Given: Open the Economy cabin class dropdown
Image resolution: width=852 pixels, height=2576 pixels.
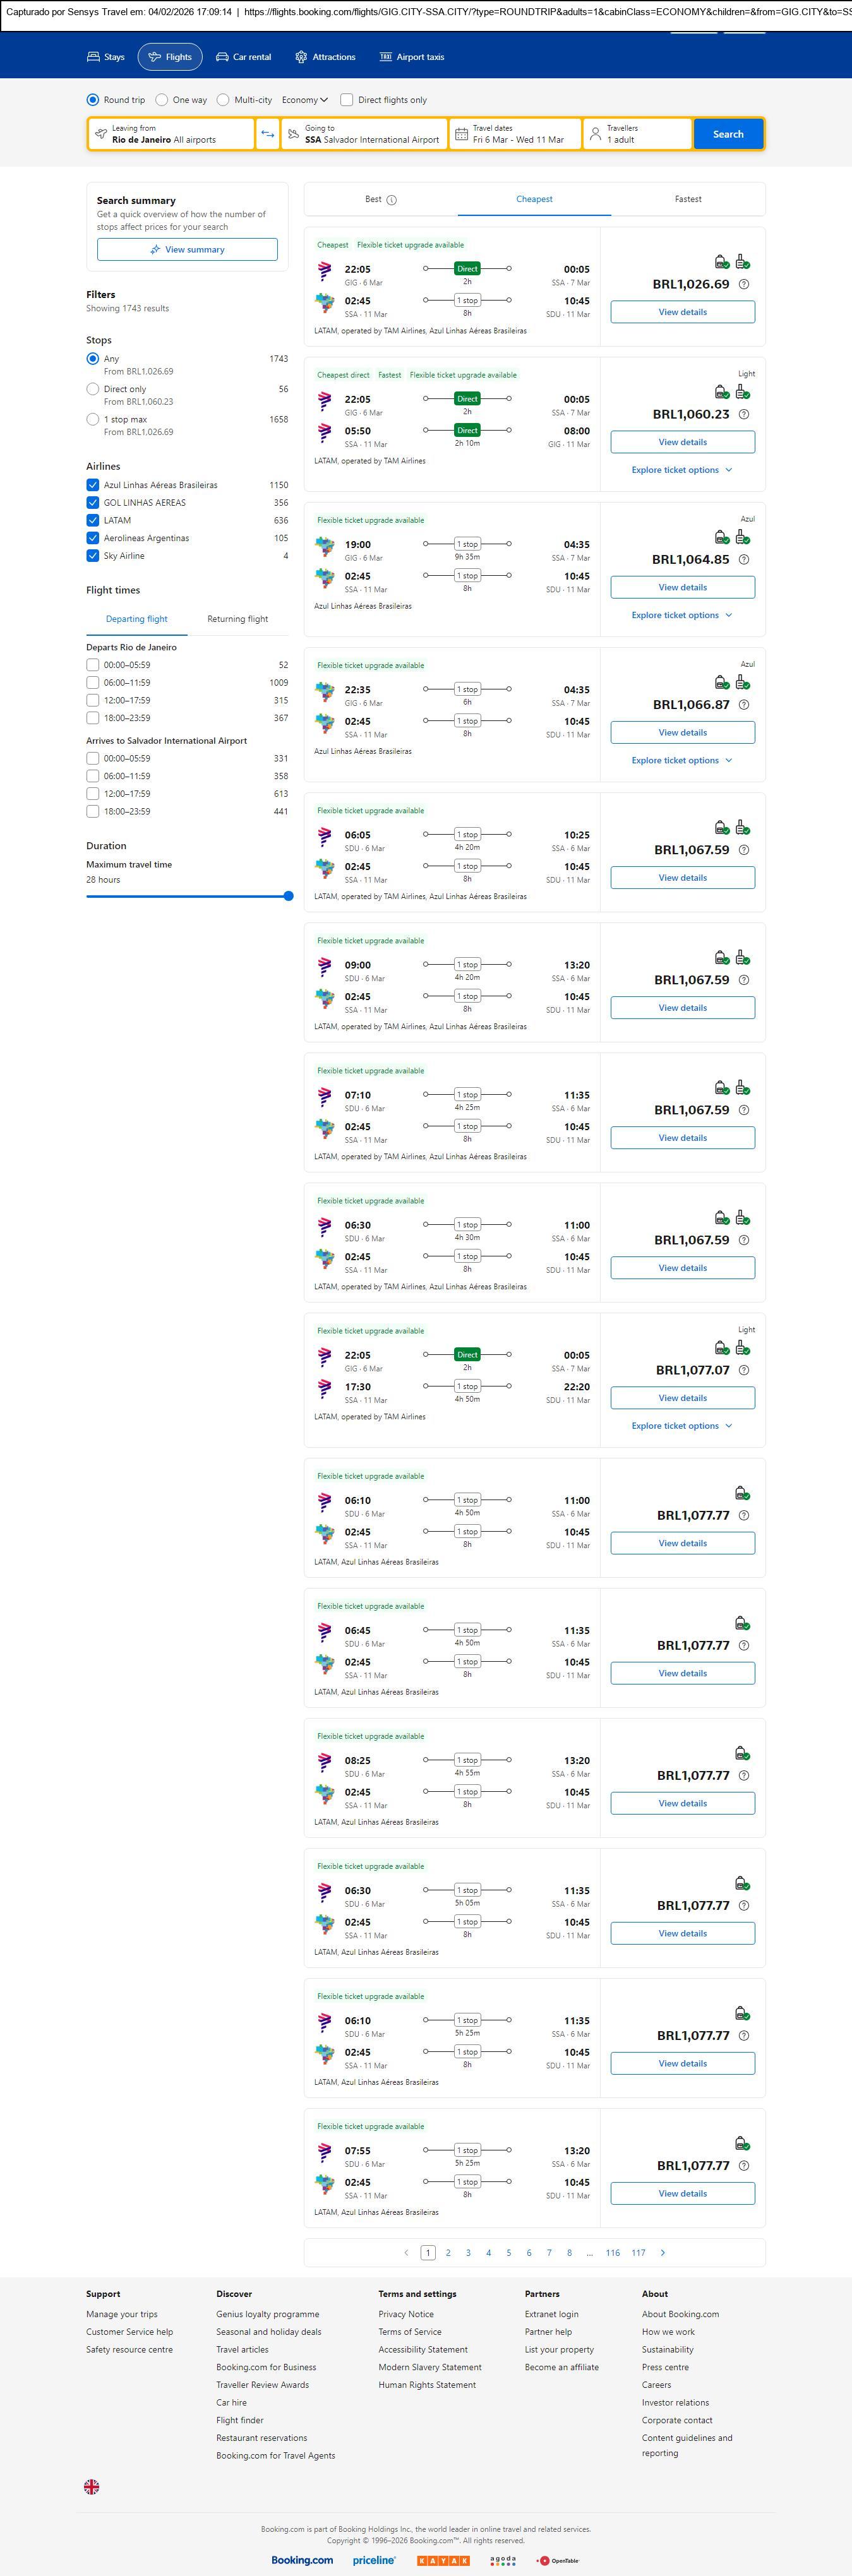Looking at the screenshot, I should [304, 100].
